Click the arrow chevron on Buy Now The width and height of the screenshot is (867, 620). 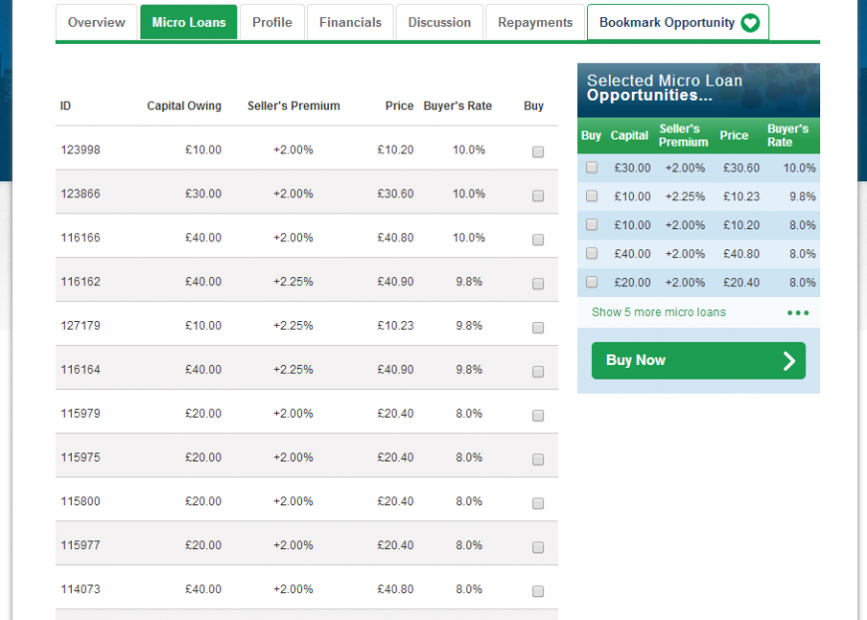coord(789,361)
